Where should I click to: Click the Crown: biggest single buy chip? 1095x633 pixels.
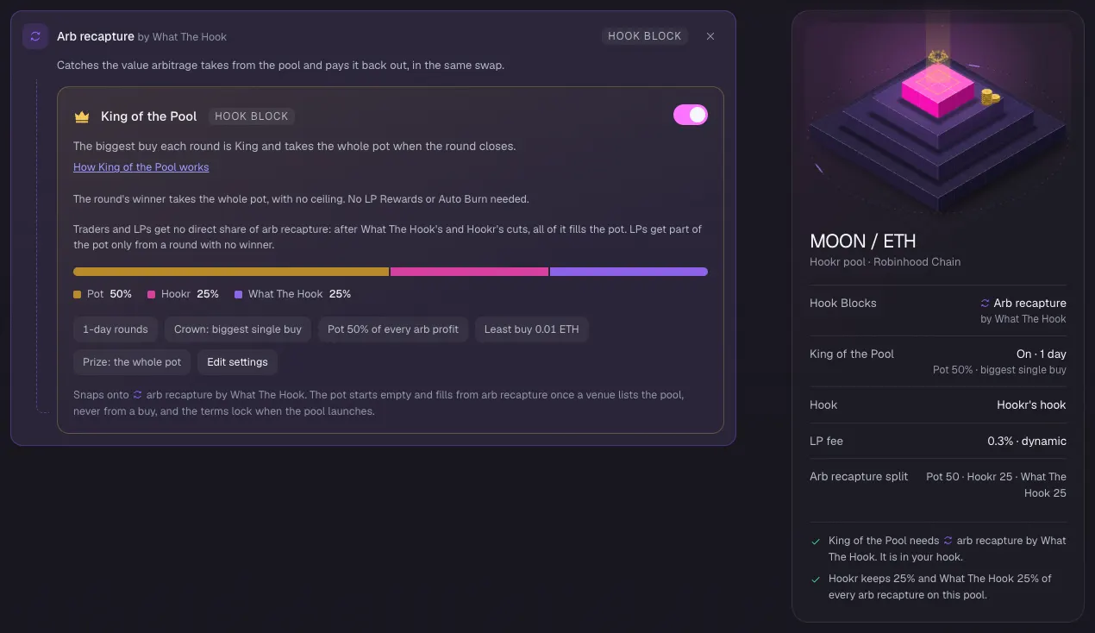[x=238, y=329]
